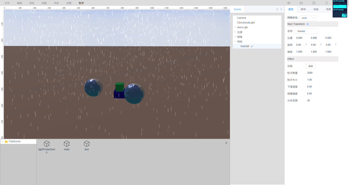Click the refresh icon in top toolbar
Viewport: 349px width, 185px height.
pos(326,3)
